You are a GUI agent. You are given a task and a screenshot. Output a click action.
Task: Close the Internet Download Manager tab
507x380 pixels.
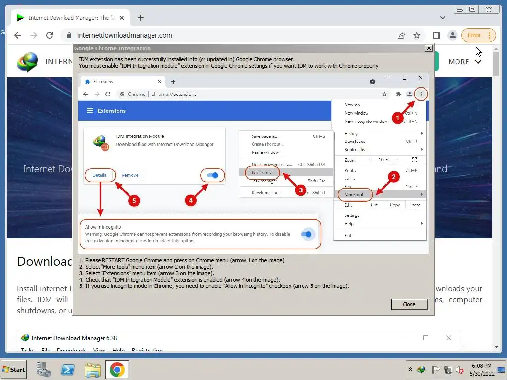tap(122, 18)
